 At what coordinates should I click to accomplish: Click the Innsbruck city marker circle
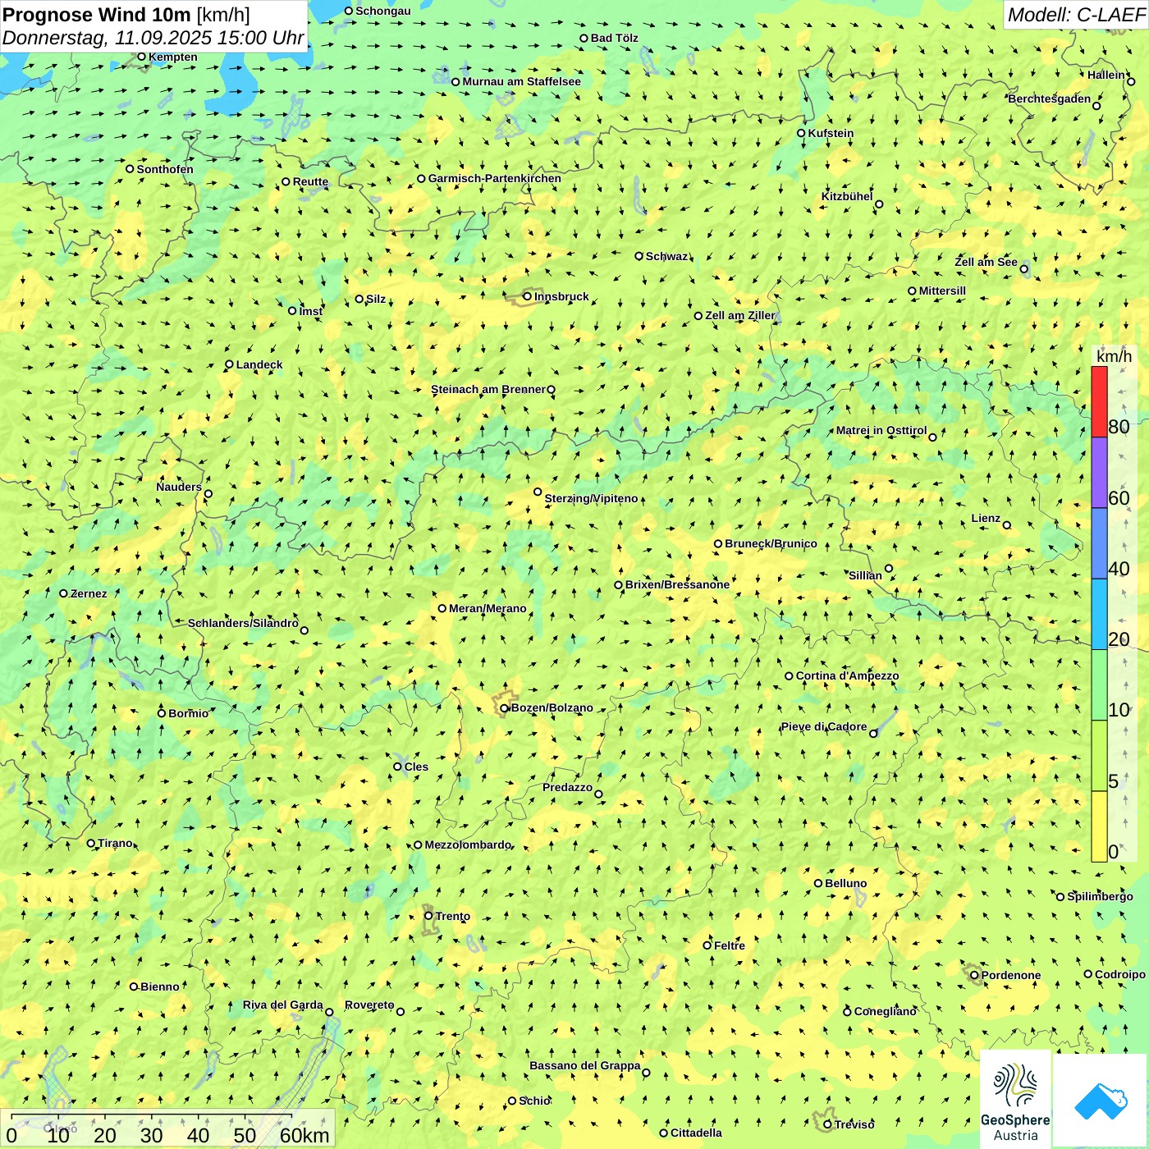click(x=528, y=296)
